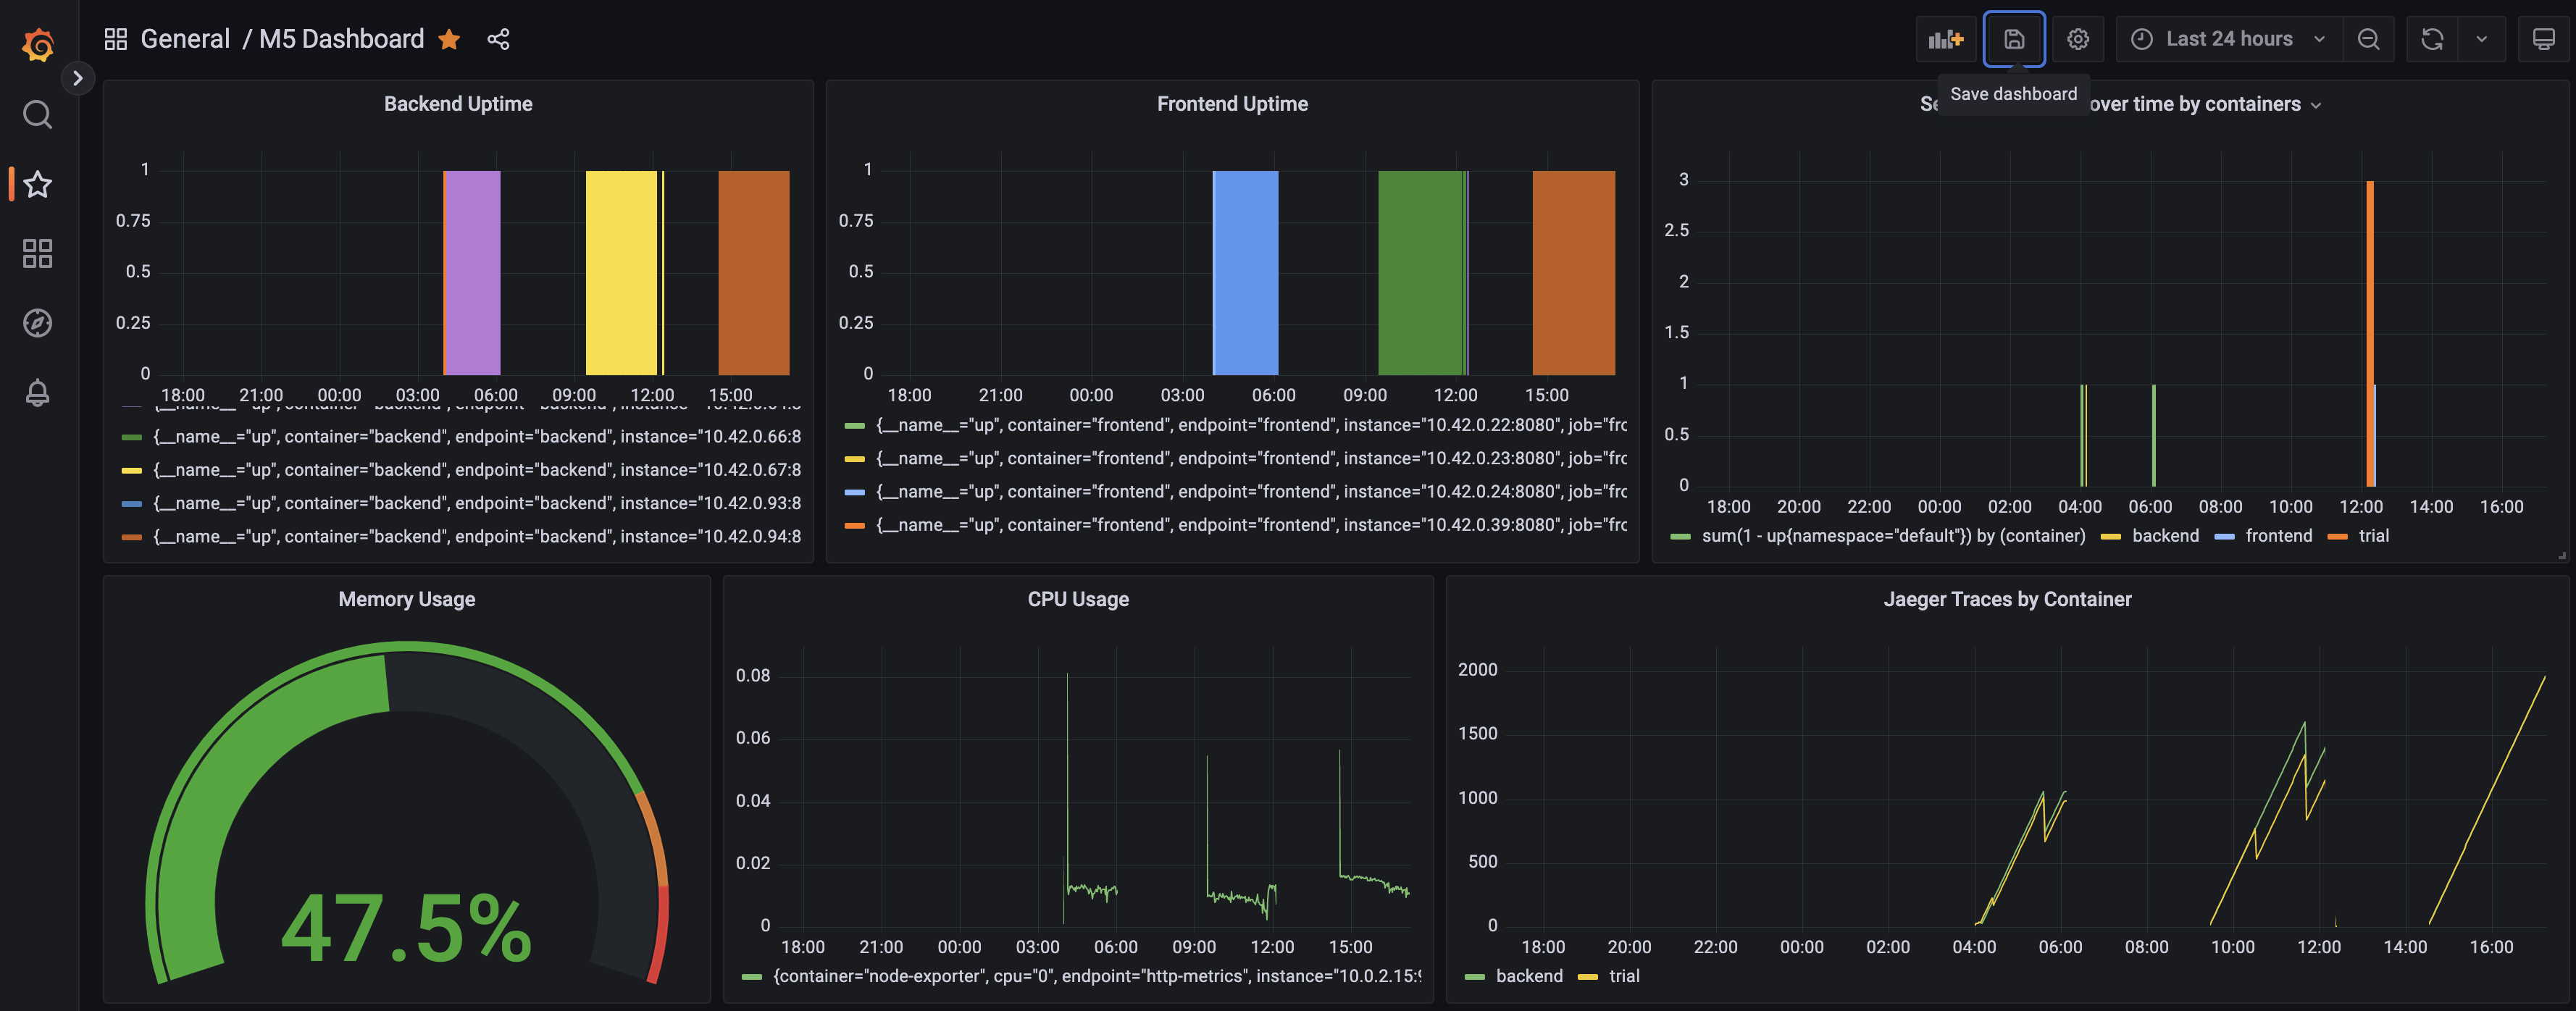Click the Backend Uptime panel title

pos(458,104)
